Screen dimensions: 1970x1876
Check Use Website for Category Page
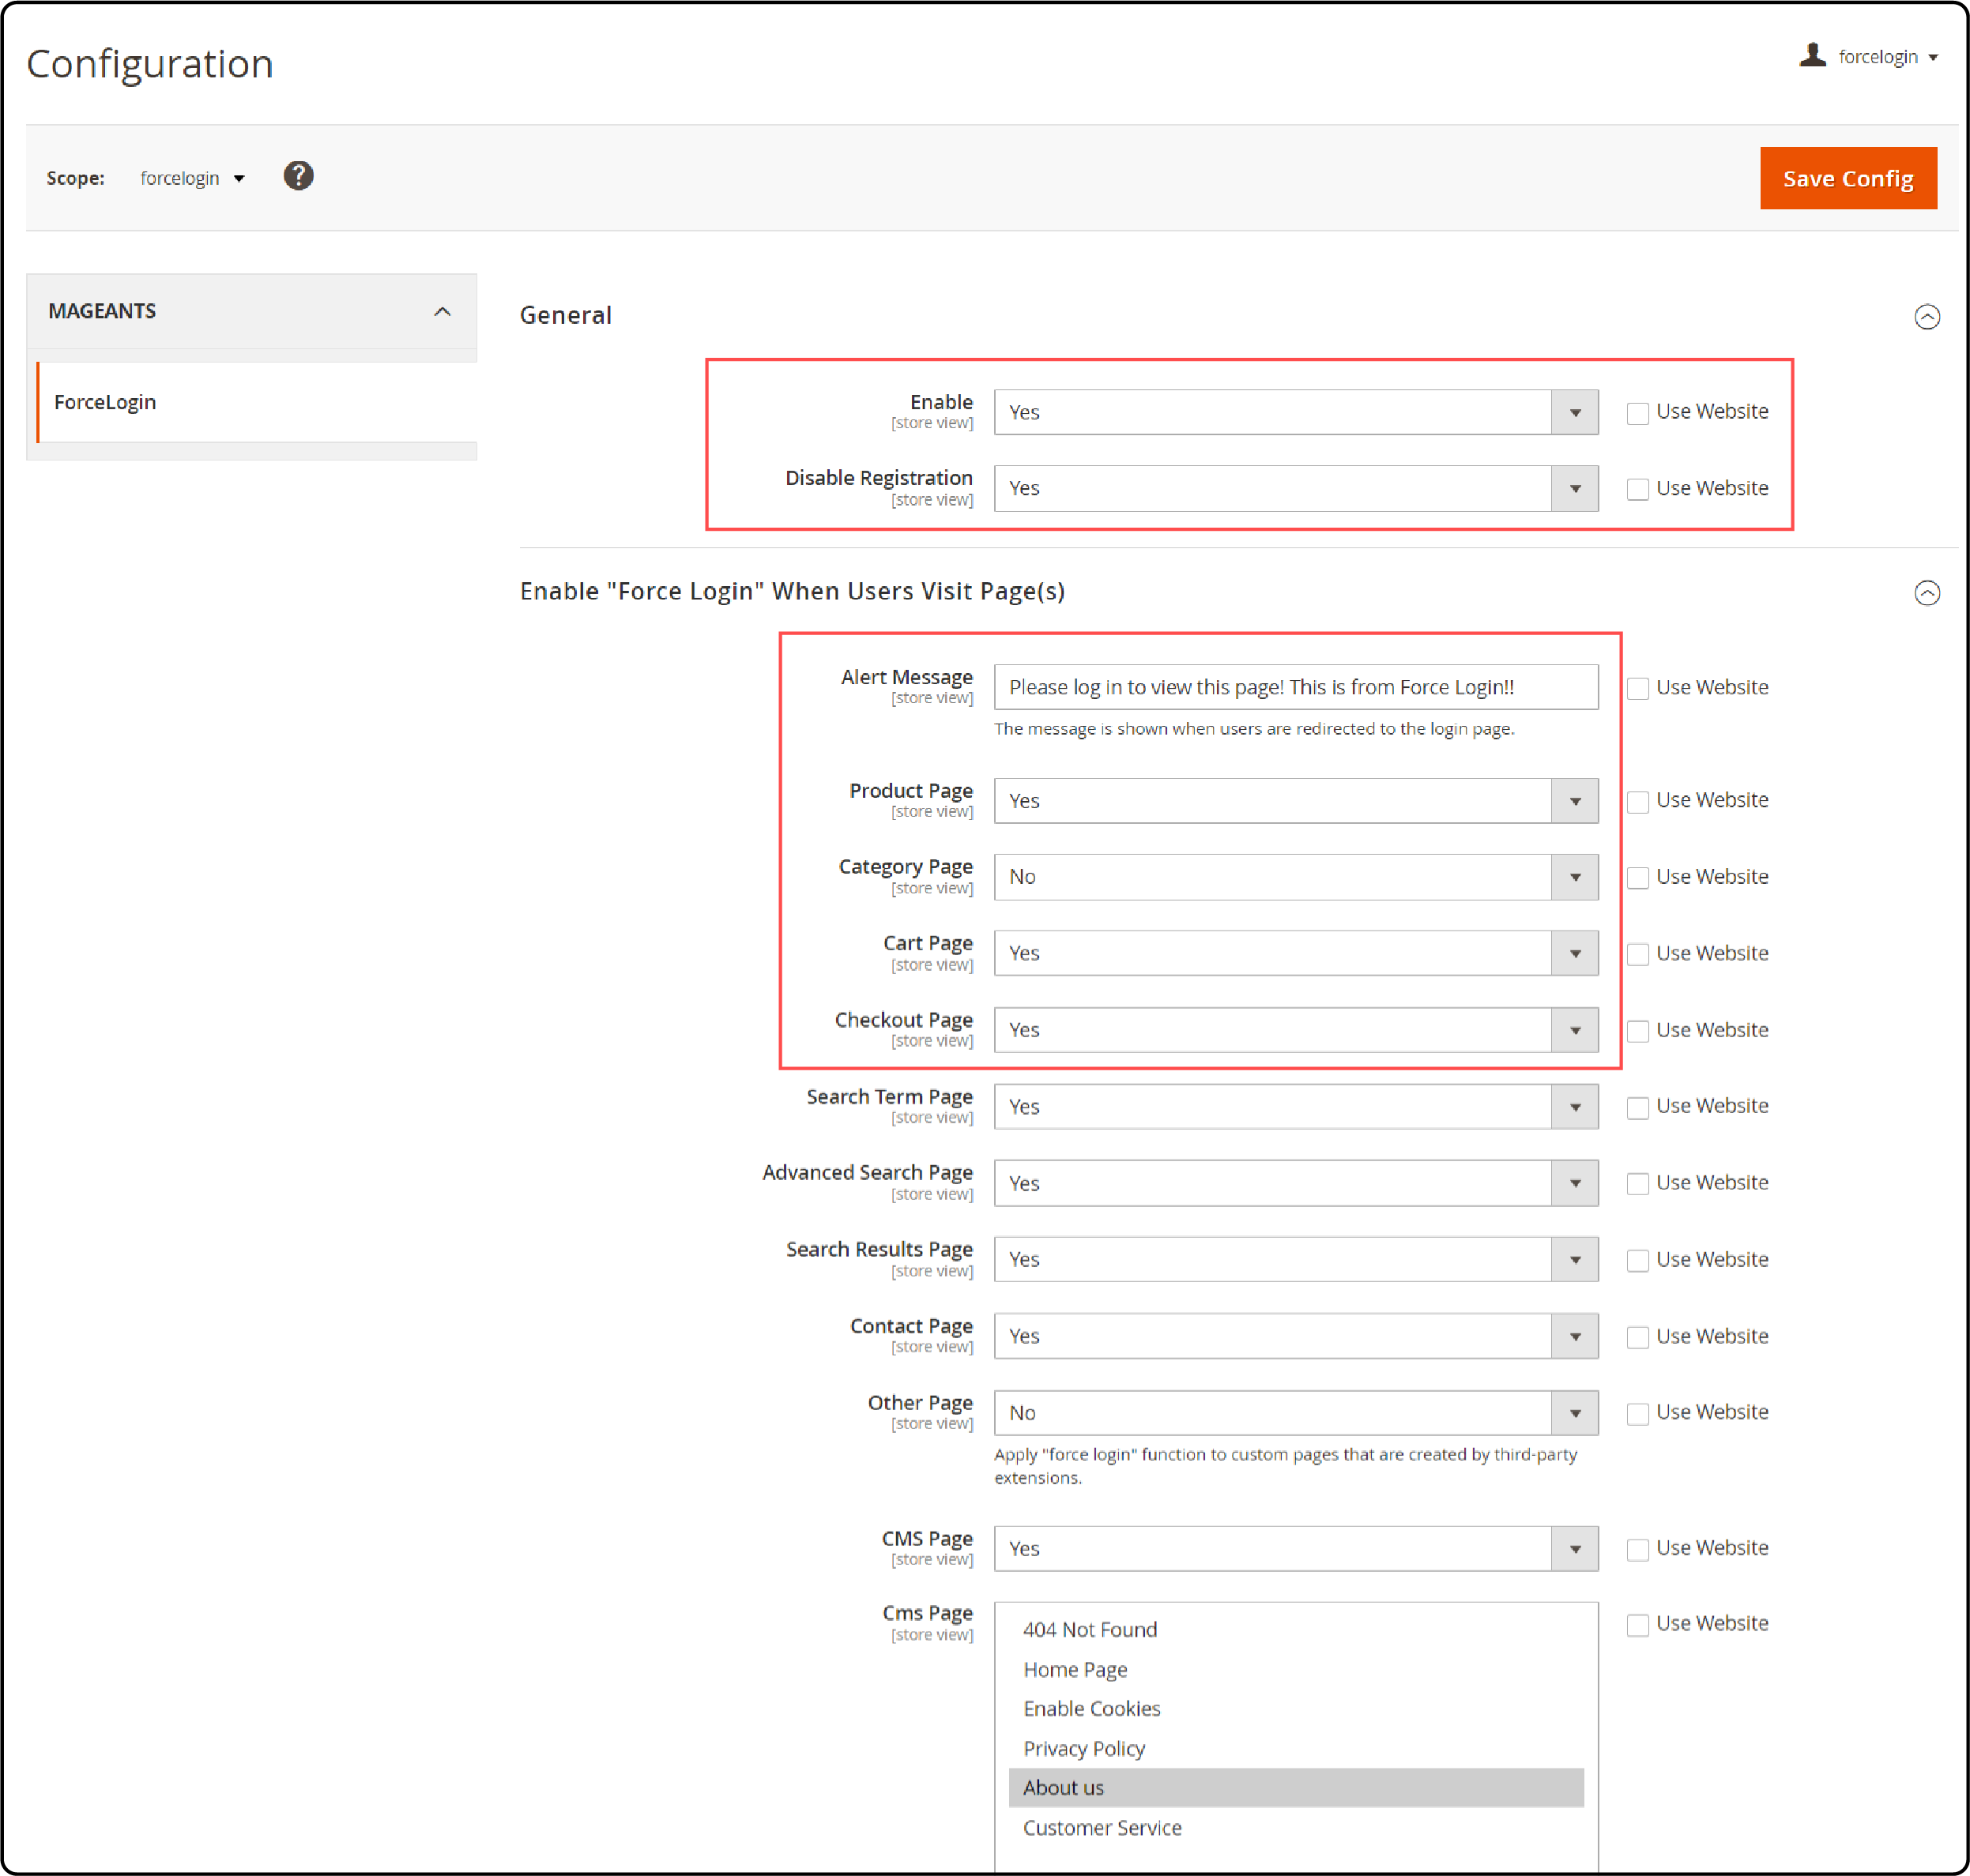point(1637,877)
